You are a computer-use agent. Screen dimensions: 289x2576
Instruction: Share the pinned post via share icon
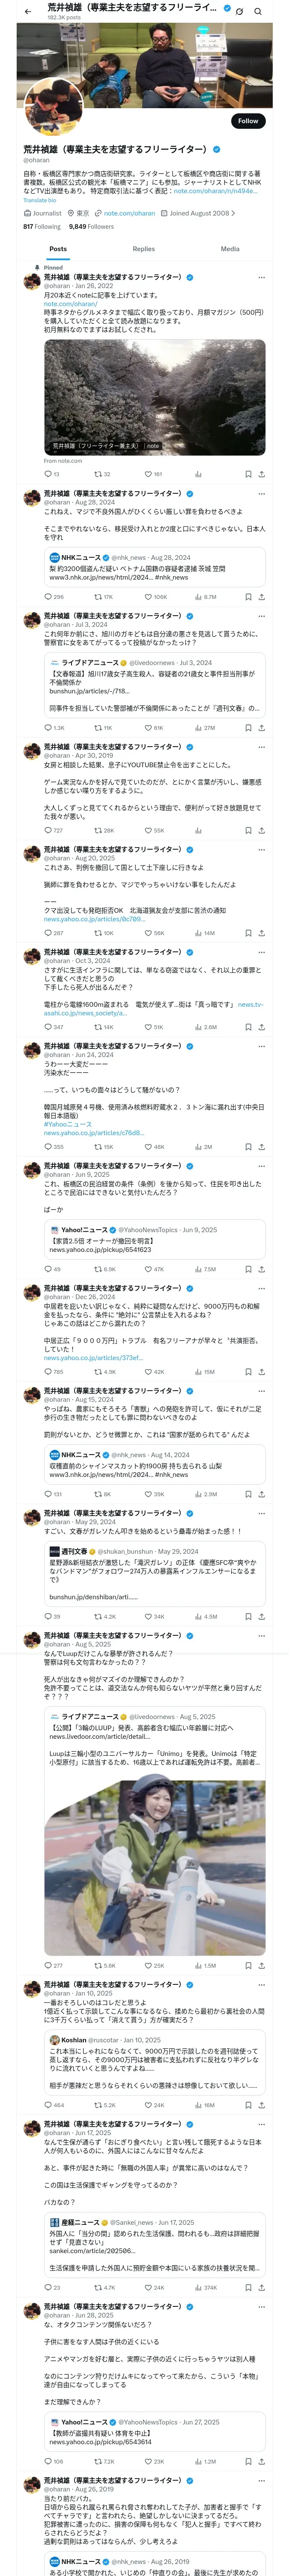click(x=262, y=474)
